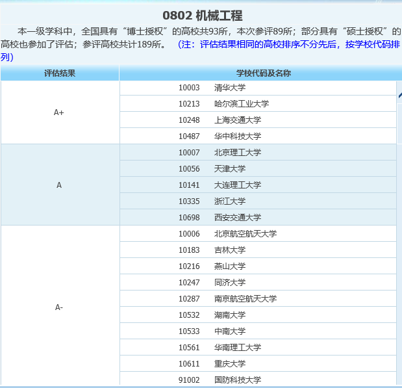
Task: Click the row for 北京理工大学
Action: click(x=258, y=153)
